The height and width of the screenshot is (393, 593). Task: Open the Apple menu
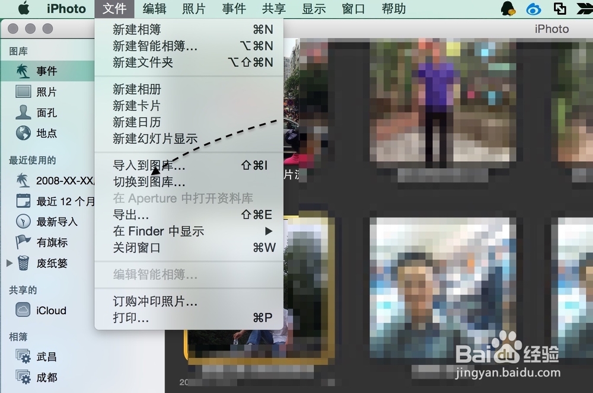24,8
